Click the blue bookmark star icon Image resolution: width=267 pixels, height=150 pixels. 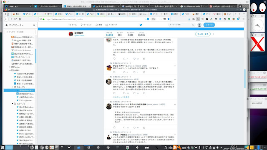click(x=169, y=19)
